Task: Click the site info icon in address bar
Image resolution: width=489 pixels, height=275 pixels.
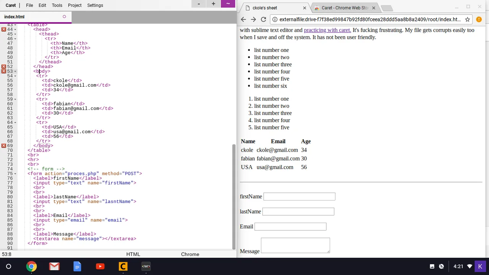Action: pos(275,19)
